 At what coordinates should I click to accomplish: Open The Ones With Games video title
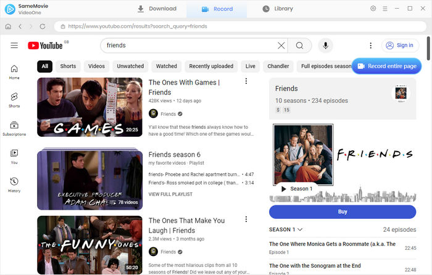click(184, 88)
